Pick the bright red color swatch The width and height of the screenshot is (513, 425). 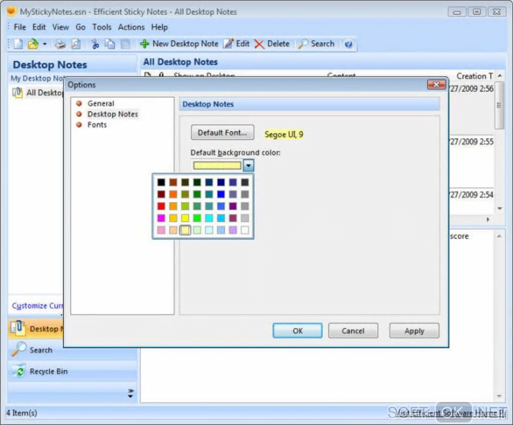(161, 206)
